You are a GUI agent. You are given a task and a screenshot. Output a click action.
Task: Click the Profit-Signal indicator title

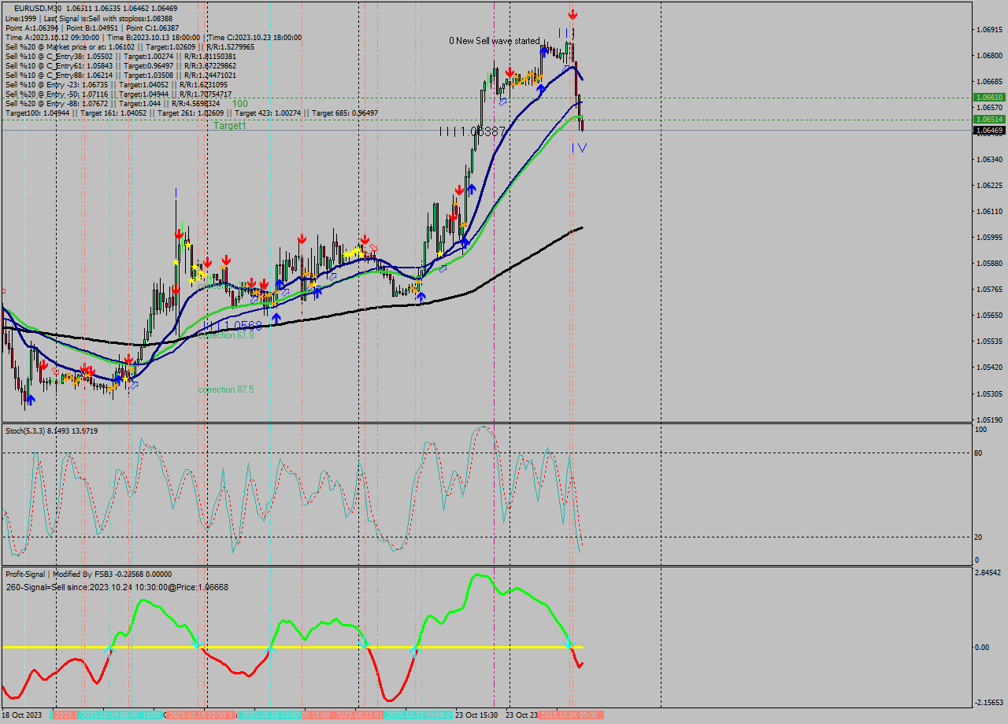click(26, 574)
